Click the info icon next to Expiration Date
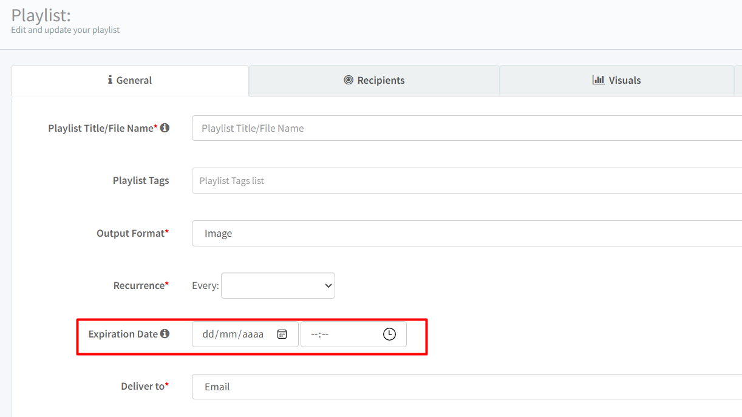 pyautogui.click(x=165, y=334)
